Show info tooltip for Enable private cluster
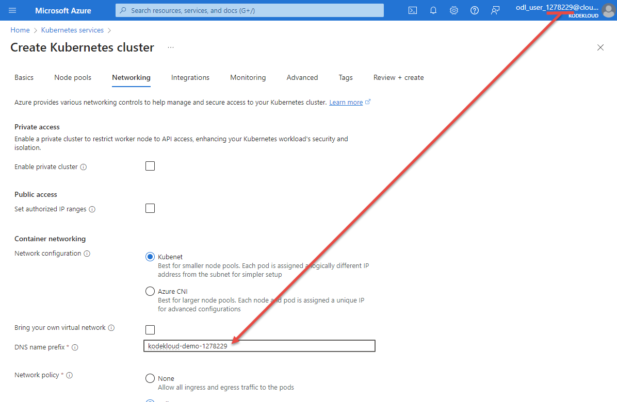This screenshot has width=617, height=402. (x=84, y=167)
